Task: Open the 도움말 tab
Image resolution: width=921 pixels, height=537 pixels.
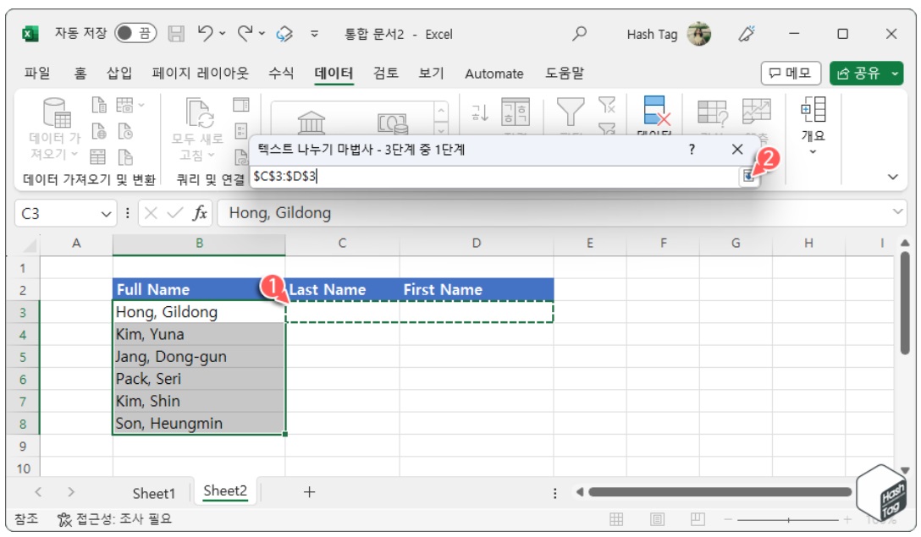Action: (565, 74)
